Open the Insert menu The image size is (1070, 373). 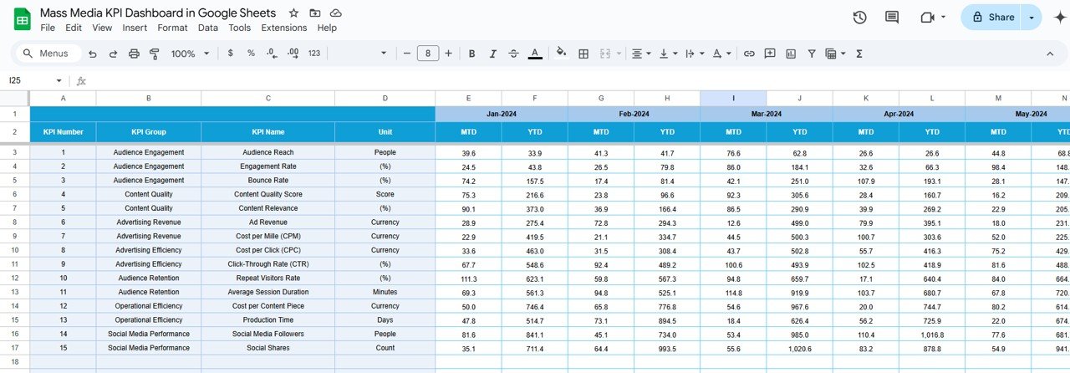click(x=135, y=28)
